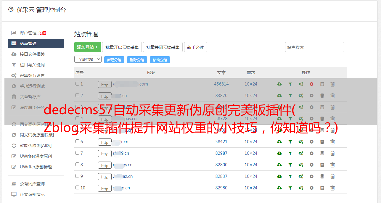Click the filter icon in row 10
381x203 pixels.
point(290,188)
